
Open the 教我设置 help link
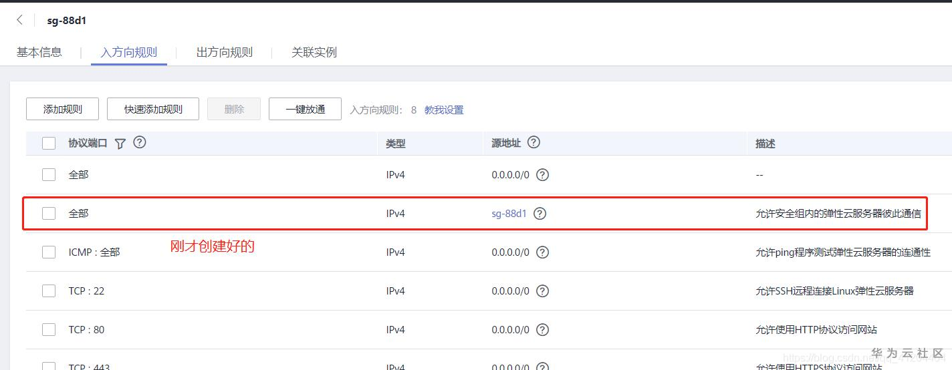pos(444,110)
